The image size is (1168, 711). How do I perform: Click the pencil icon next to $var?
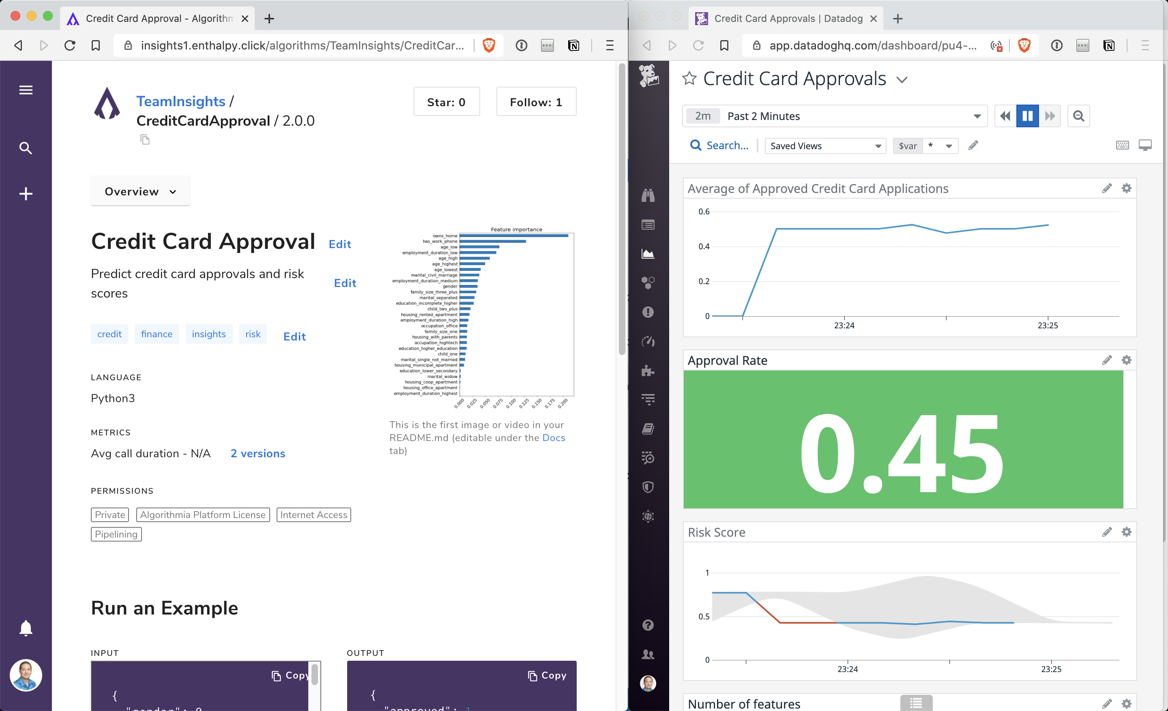tap(973, 146)
